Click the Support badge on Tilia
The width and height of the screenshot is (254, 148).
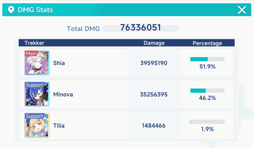tap(34, 116)
